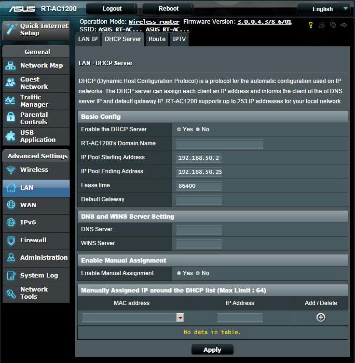Click the Apply button
The image size is (355, 363).
(x=212, y=349)
